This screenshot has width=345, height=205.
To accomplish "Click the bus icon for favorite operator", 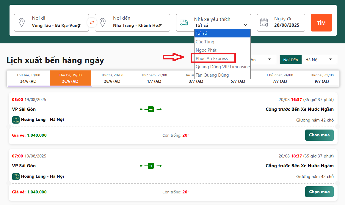I will [x=184, y=23].
